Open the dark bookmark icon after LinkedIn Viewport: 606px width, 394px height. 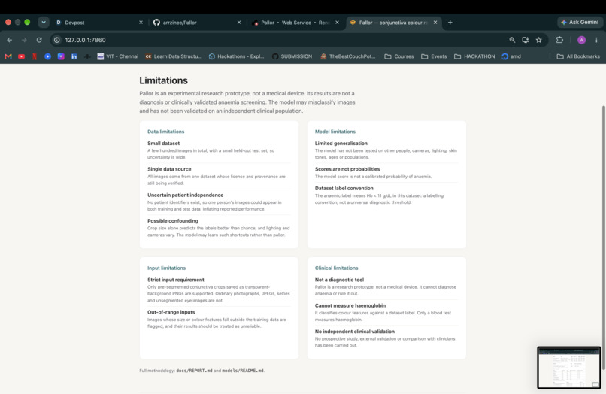[87, 56]
